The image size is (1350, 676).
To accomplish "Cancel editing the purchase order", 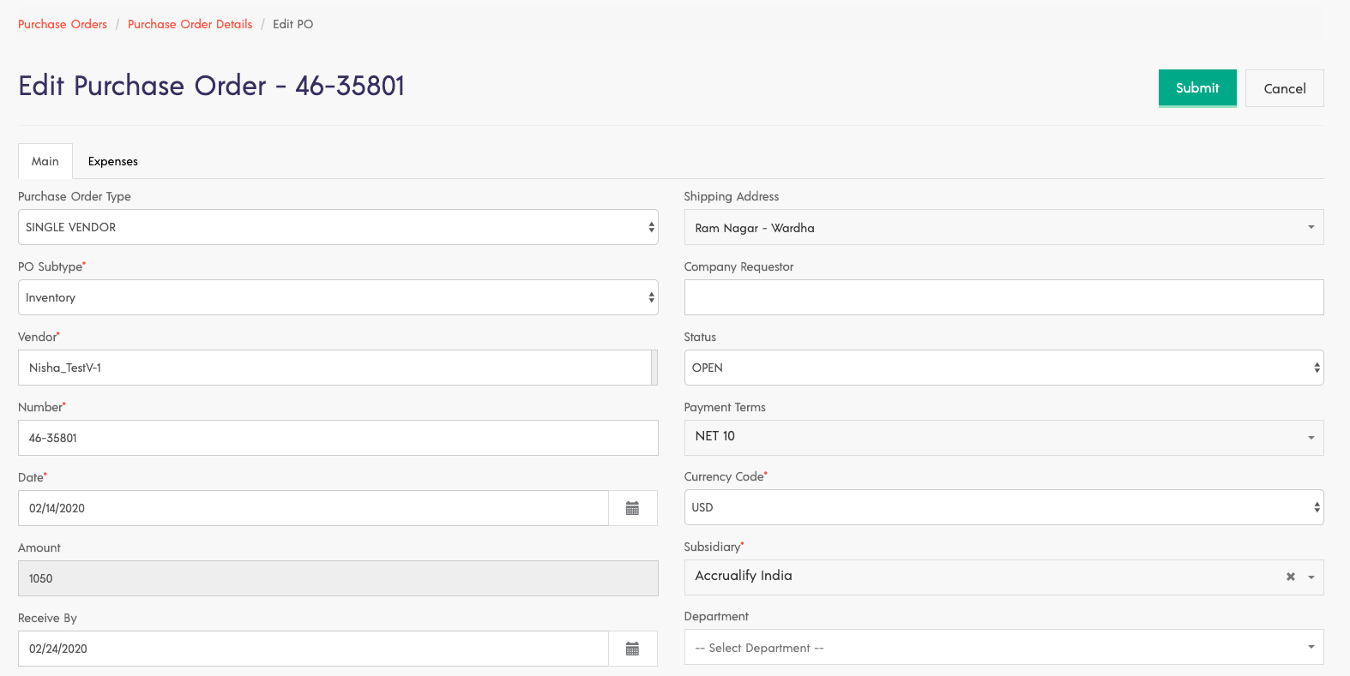I will (x=1285, y=88).
